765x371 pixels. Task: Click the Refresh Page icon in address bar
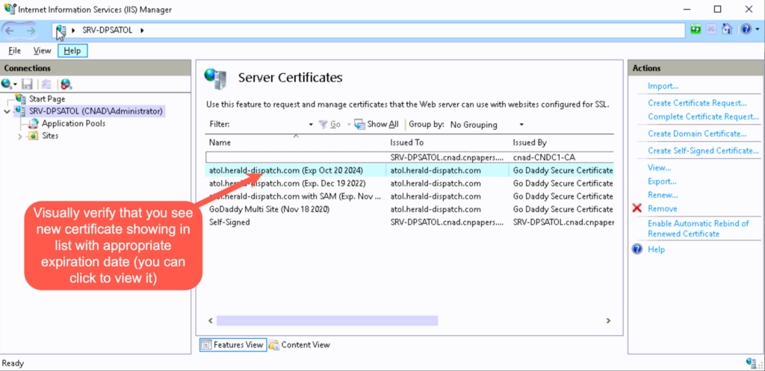(x=696, y=30)
